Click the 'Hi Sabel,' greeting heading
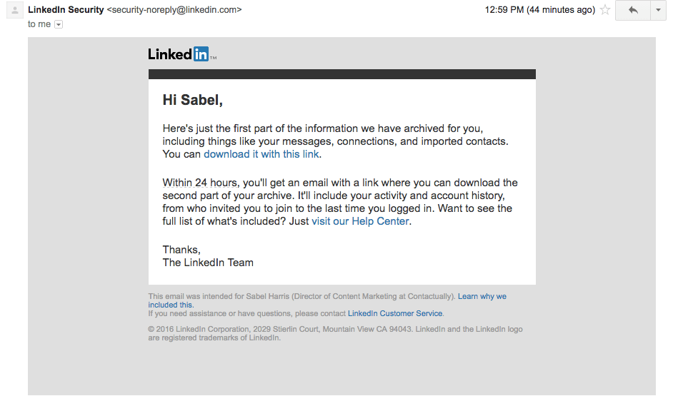 (192, 100)
